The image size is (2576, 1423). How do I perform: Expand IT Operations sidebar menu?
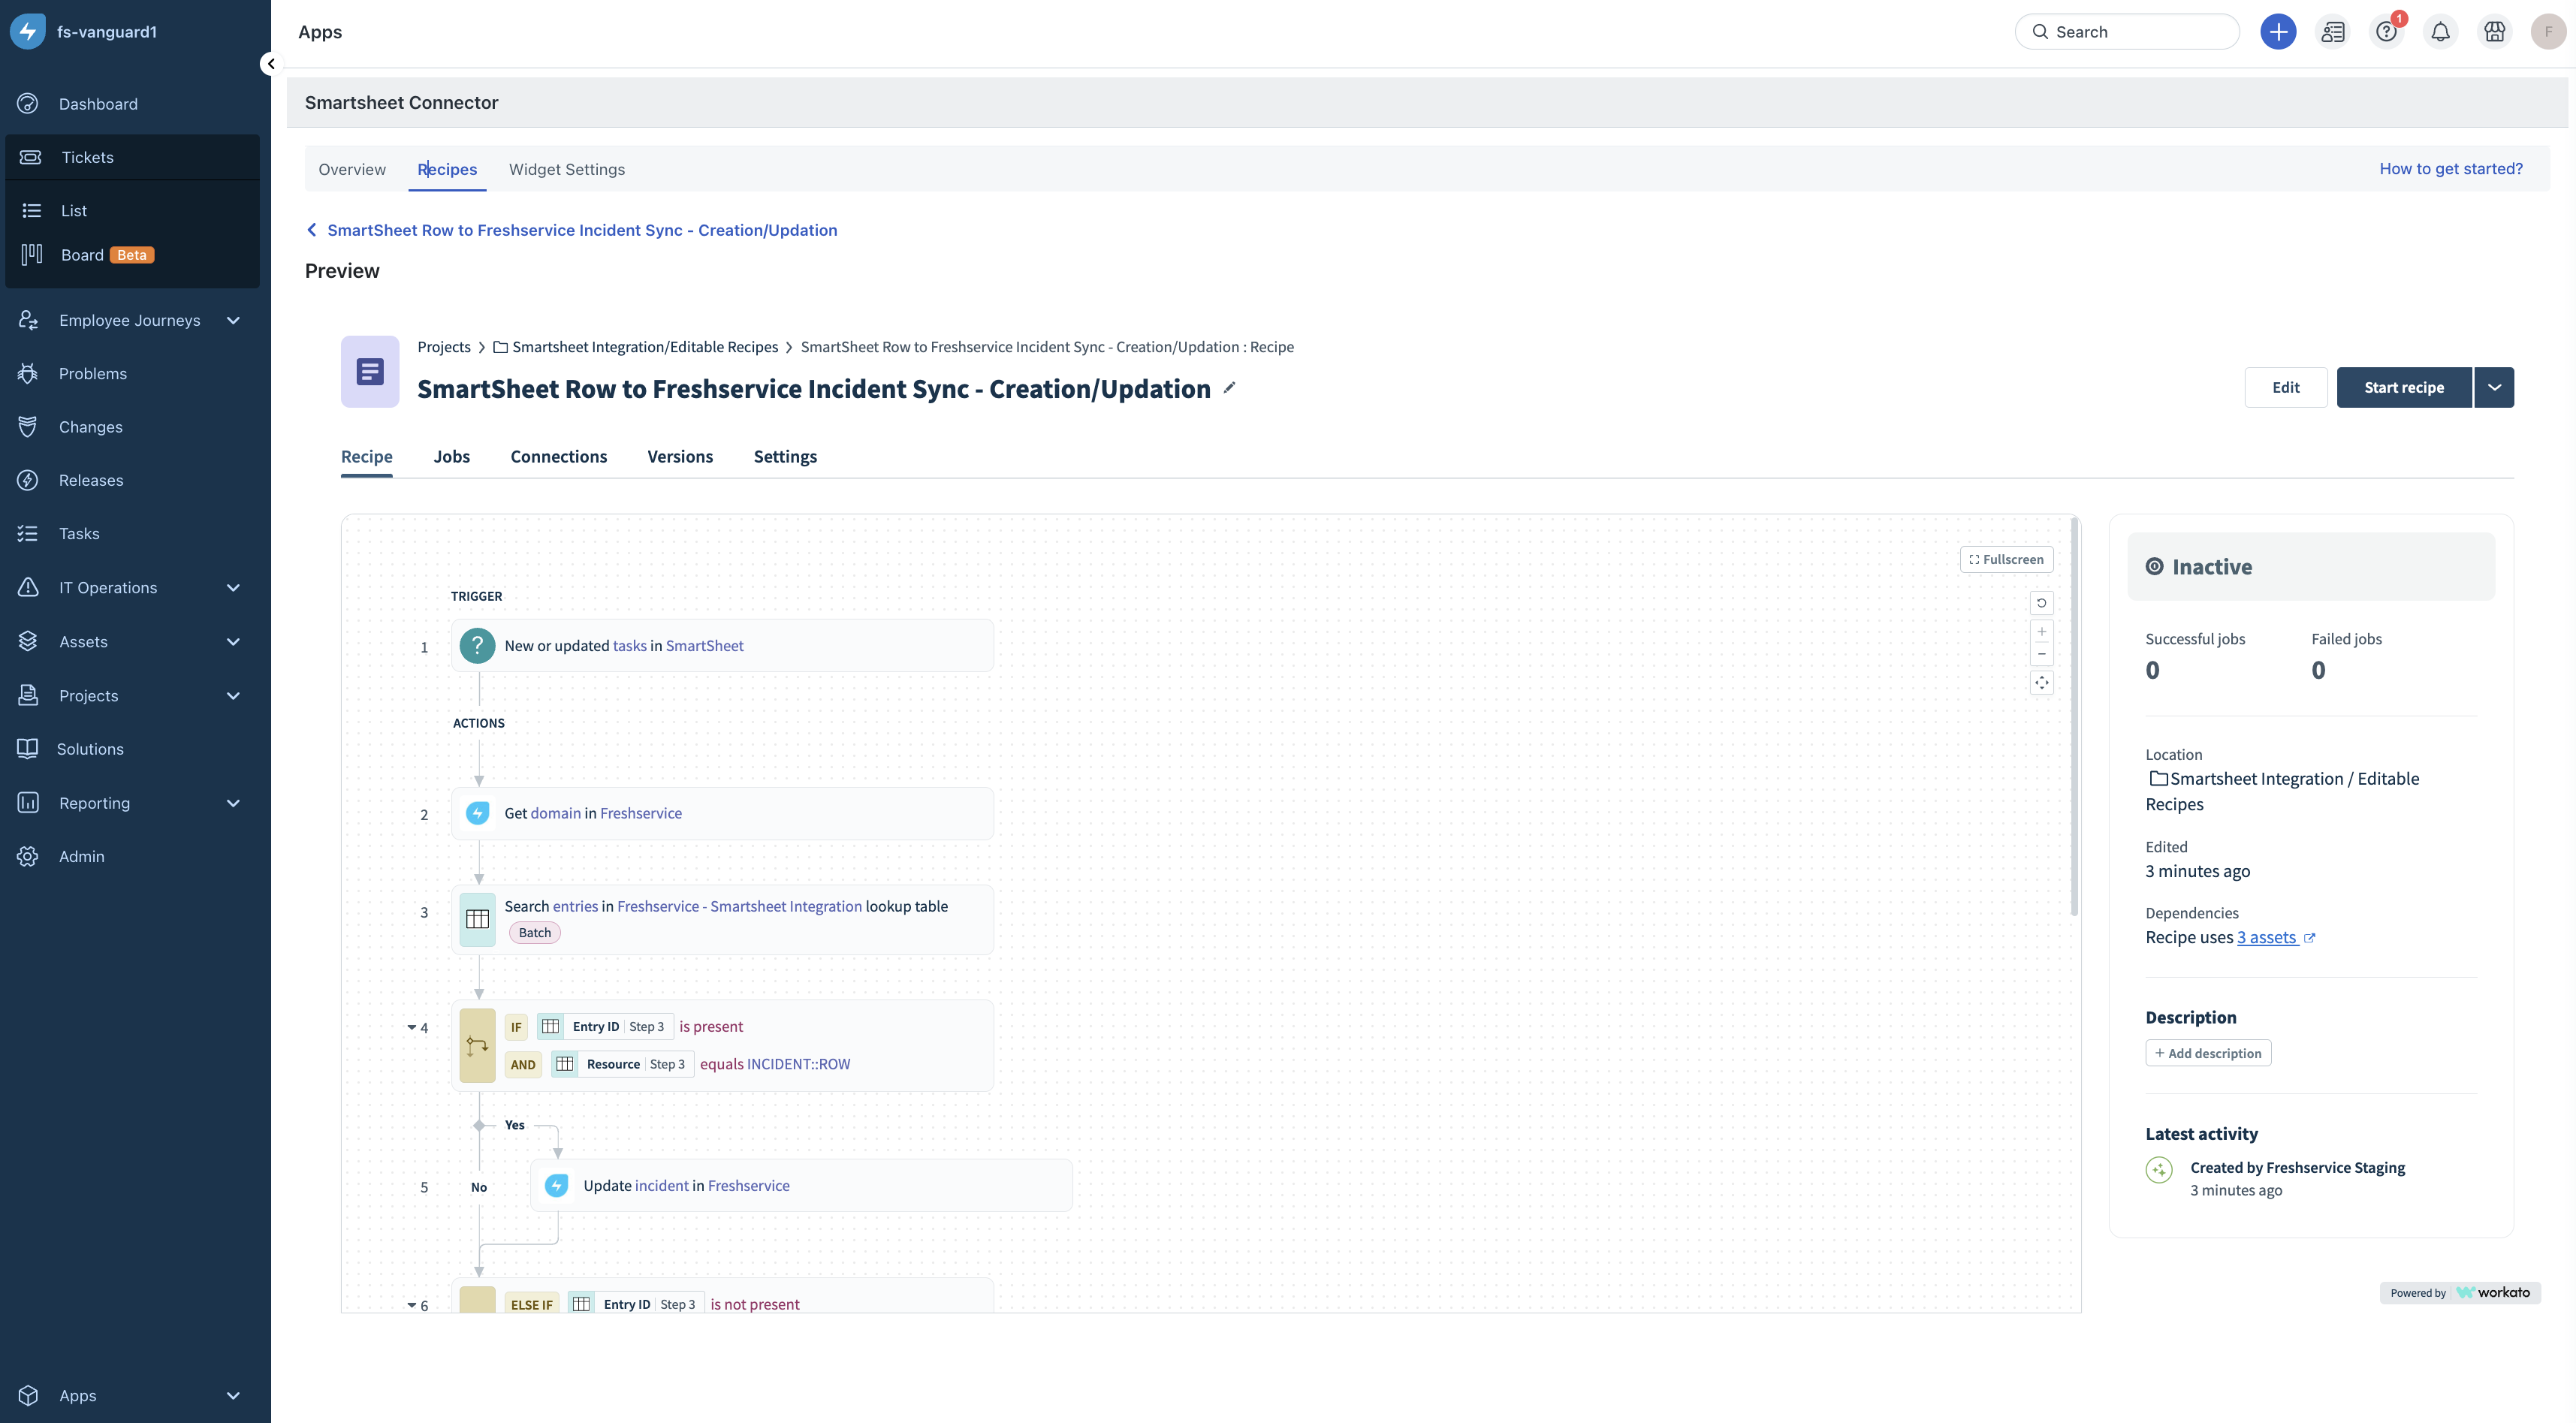233,588
